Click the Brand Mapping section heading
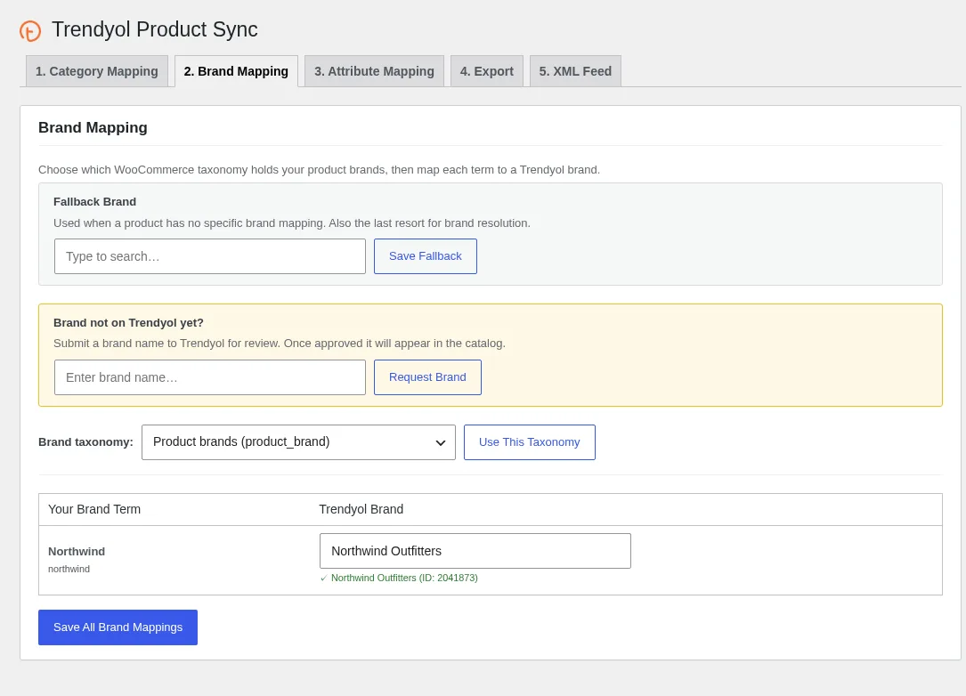 point(93,127)
